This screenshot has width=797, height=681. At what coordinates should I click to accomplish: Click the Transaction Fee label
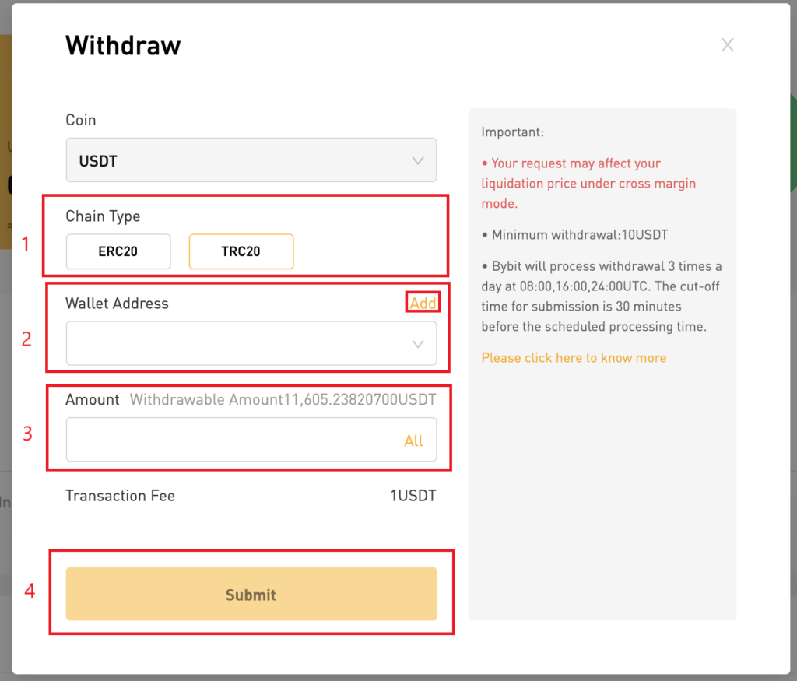tap(120, 496)
